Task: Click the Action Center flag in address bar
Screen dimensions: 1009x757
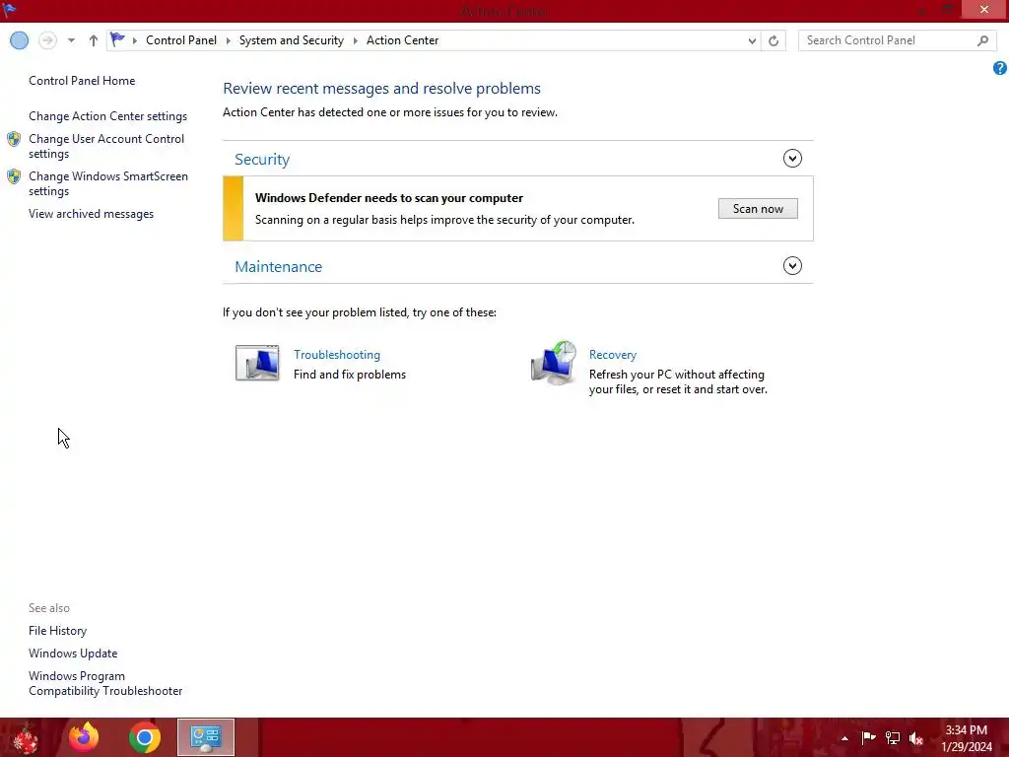Action: 117,39
